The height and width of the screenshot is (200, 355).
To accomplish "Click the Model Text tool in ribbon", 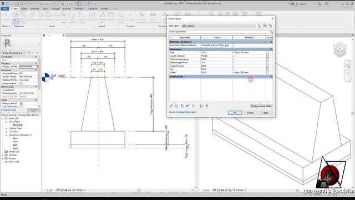I will 102,18.
